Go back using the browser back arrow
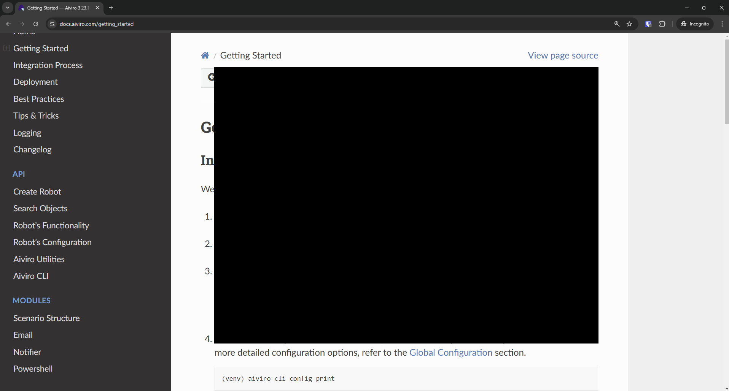729x391 pixels. pos(8,24)
